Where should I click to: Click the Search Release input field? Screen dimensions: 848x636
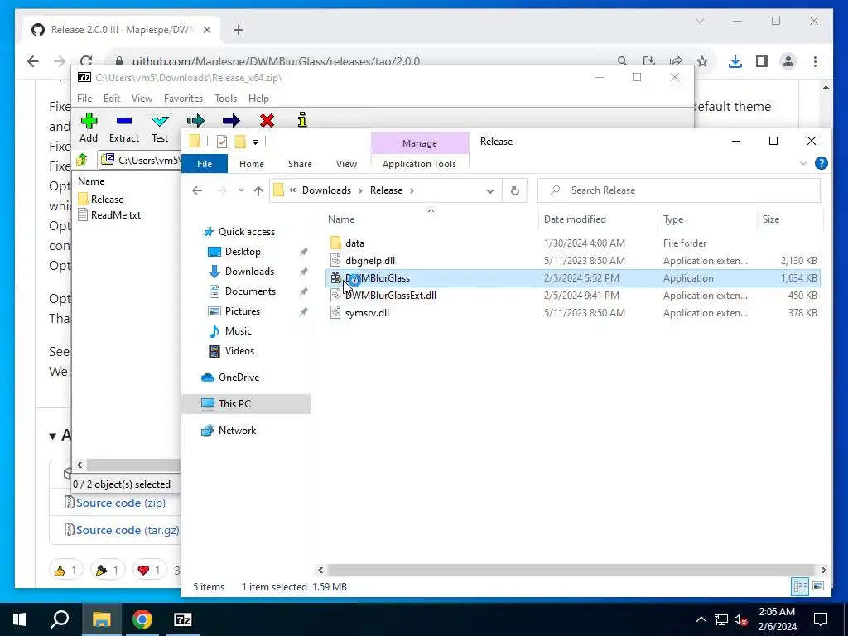[x=679, y=190]
